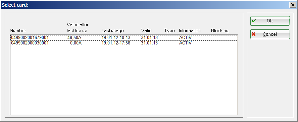
Task: Click last usage 19.01.12-17:56 entry
Action: pos(116,43)
